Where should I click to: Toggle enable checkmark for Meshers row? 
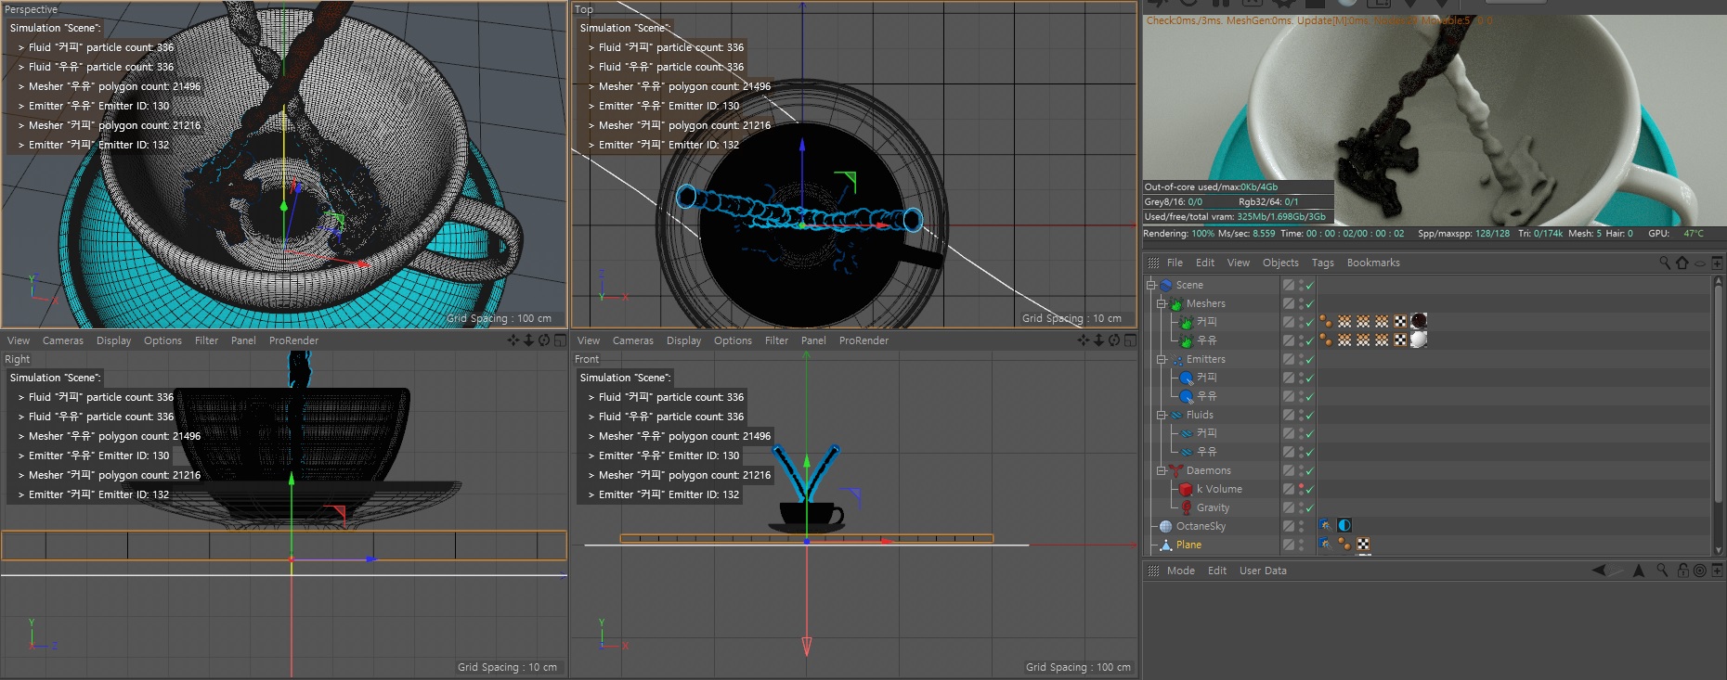tap(1309, 304)
